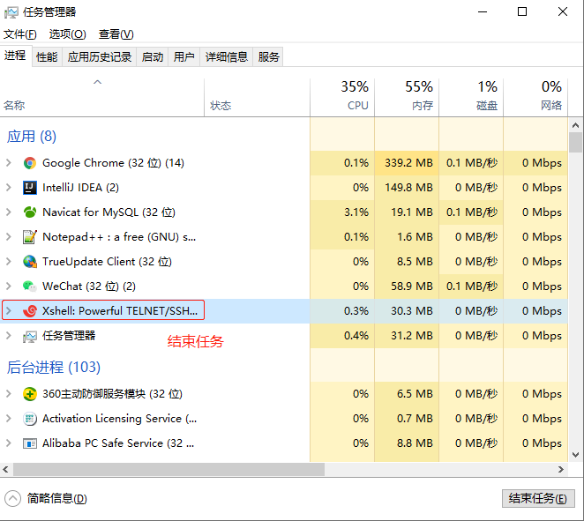Sort processes by 网络 column

[x=535, y=98]
